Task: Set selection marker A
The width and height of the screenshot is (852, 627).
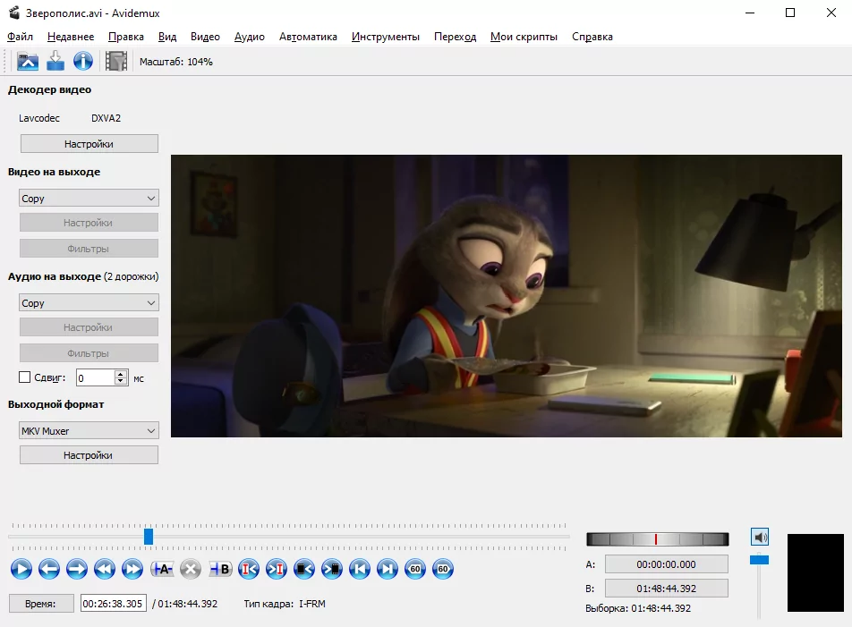Action: tap(162, 569)
